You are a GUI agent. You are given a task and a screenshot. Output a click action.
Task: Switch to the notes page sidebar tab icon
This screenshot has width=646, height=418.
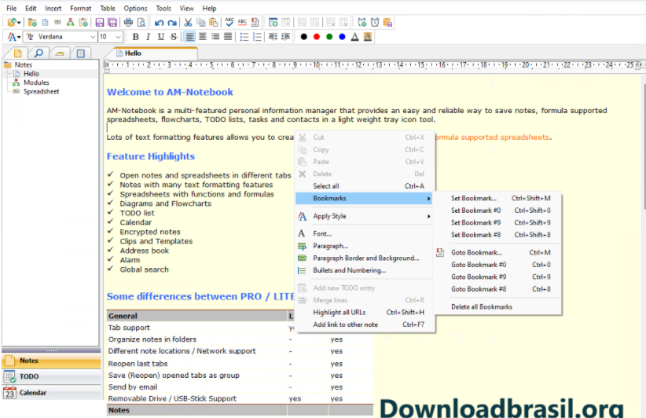(x=18, y=53)
